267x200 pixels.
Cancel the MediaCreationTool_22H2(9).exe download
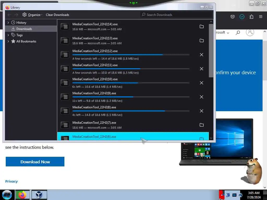pos(202,97)
